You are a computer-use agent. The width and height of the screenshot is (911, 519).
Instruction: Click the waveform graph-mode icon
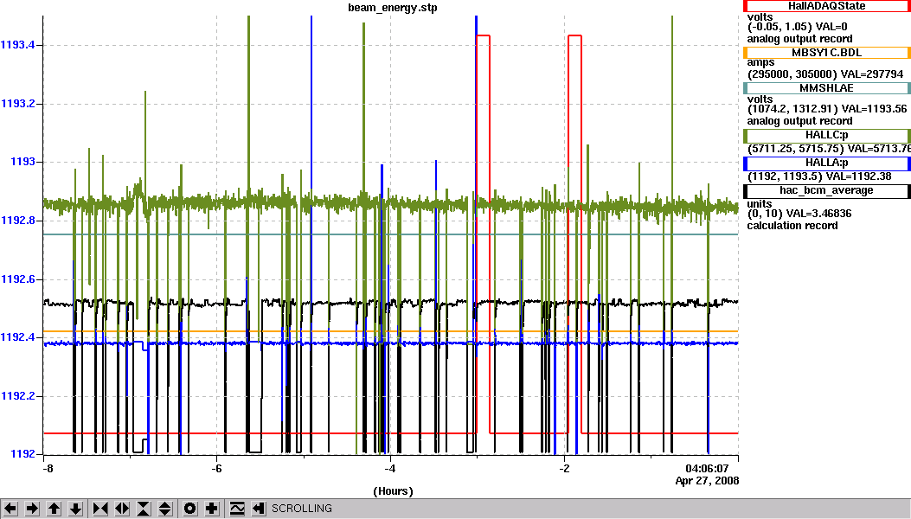click(237, 509)
